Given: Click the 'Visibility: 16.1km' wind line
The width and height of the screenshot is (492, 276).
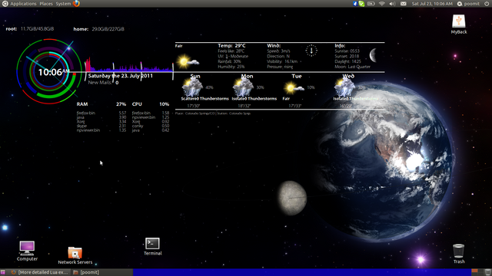Looking at the screenshot, I should coord(282,61).
